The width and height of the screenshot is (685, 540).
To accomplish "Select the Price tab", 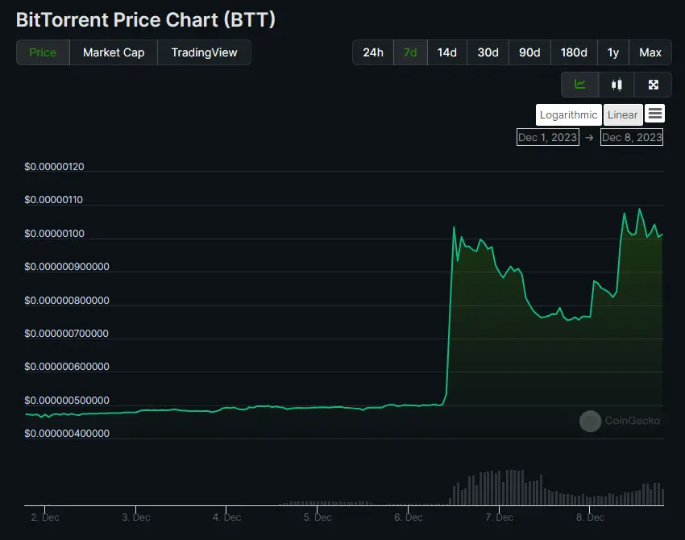I will pyautogui.click(x=42, y=52).
